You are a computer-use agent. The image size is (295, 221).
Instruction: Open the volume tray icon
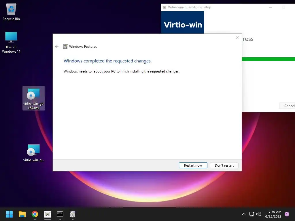[x=259, y=214]
